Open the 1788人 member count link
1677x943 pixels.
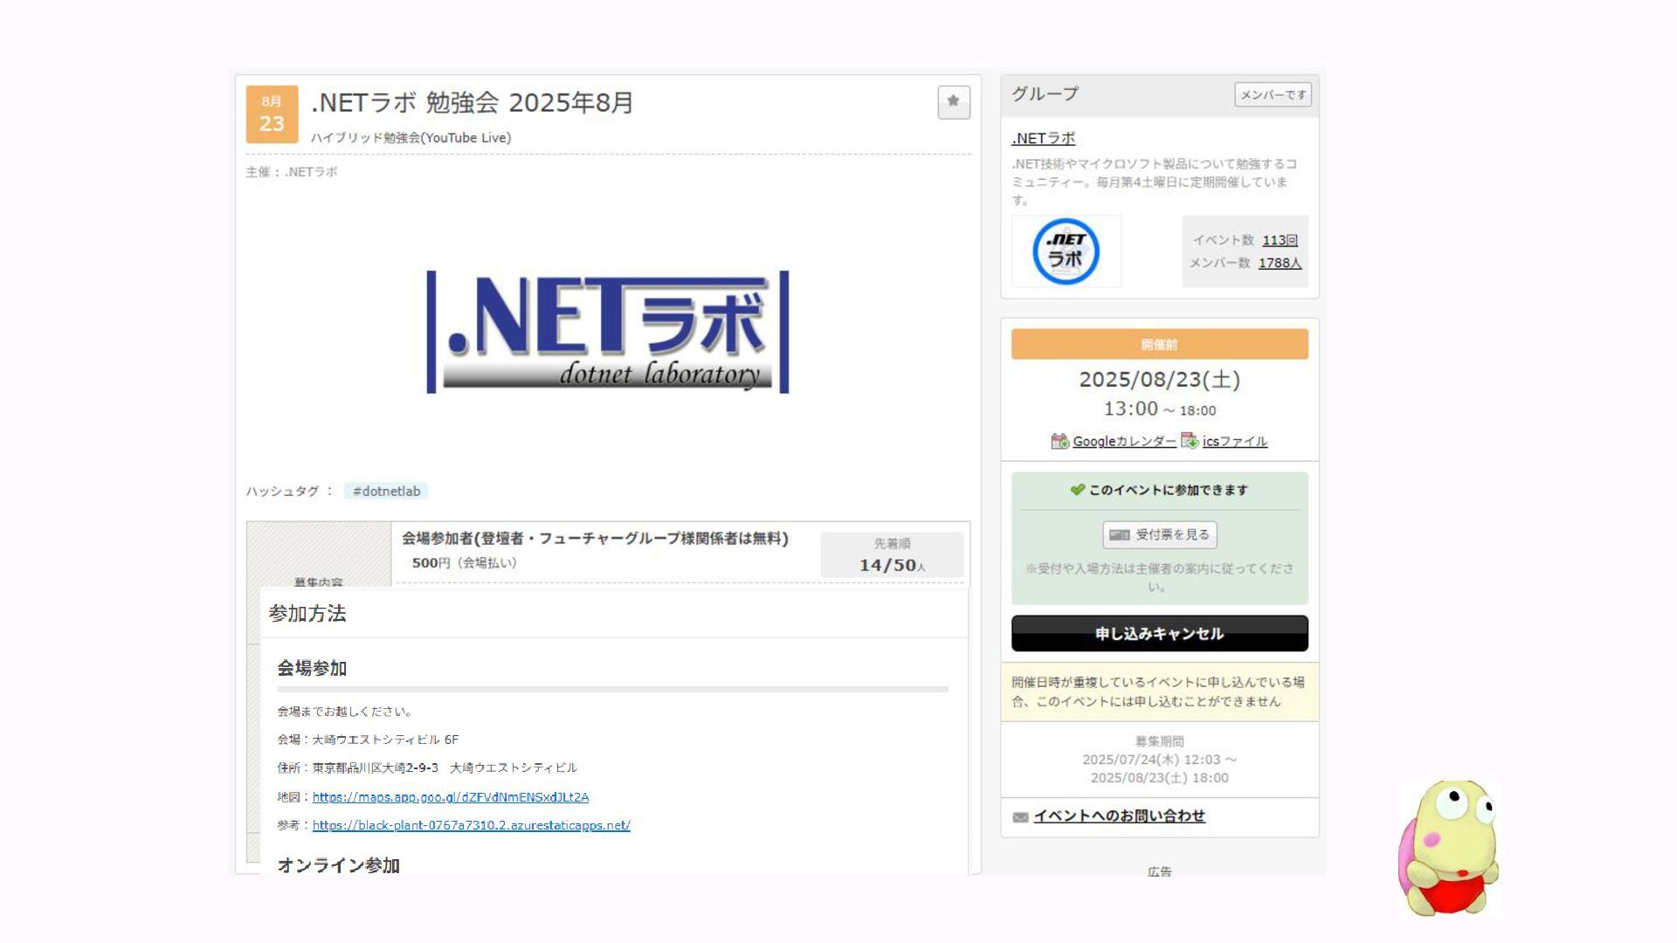tap(1280, 263)
